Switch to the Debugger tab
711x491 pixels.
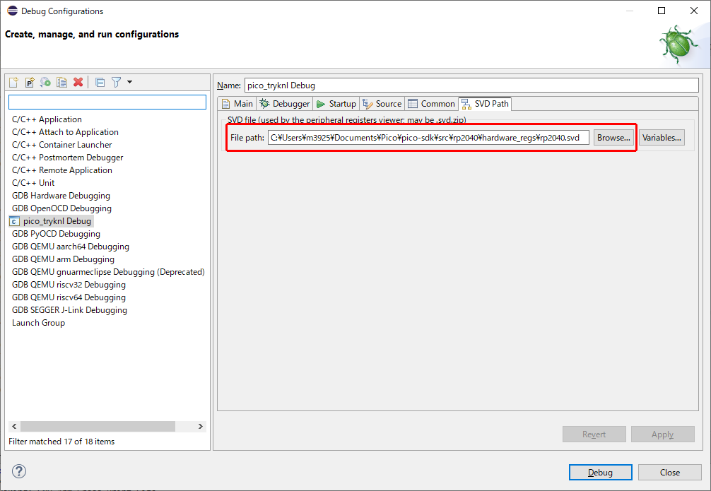pyautogui.click(x=285, y=104)
